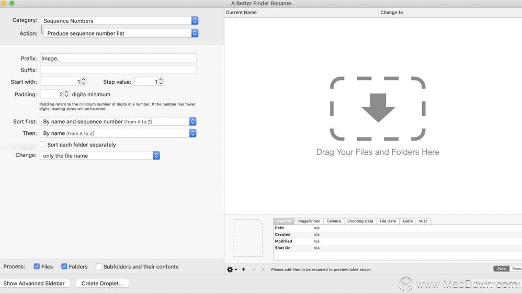522x294 pixels.
Task: Adjust the Padding digits stepper
Action: pyautogui.click(x=66, y=94)
